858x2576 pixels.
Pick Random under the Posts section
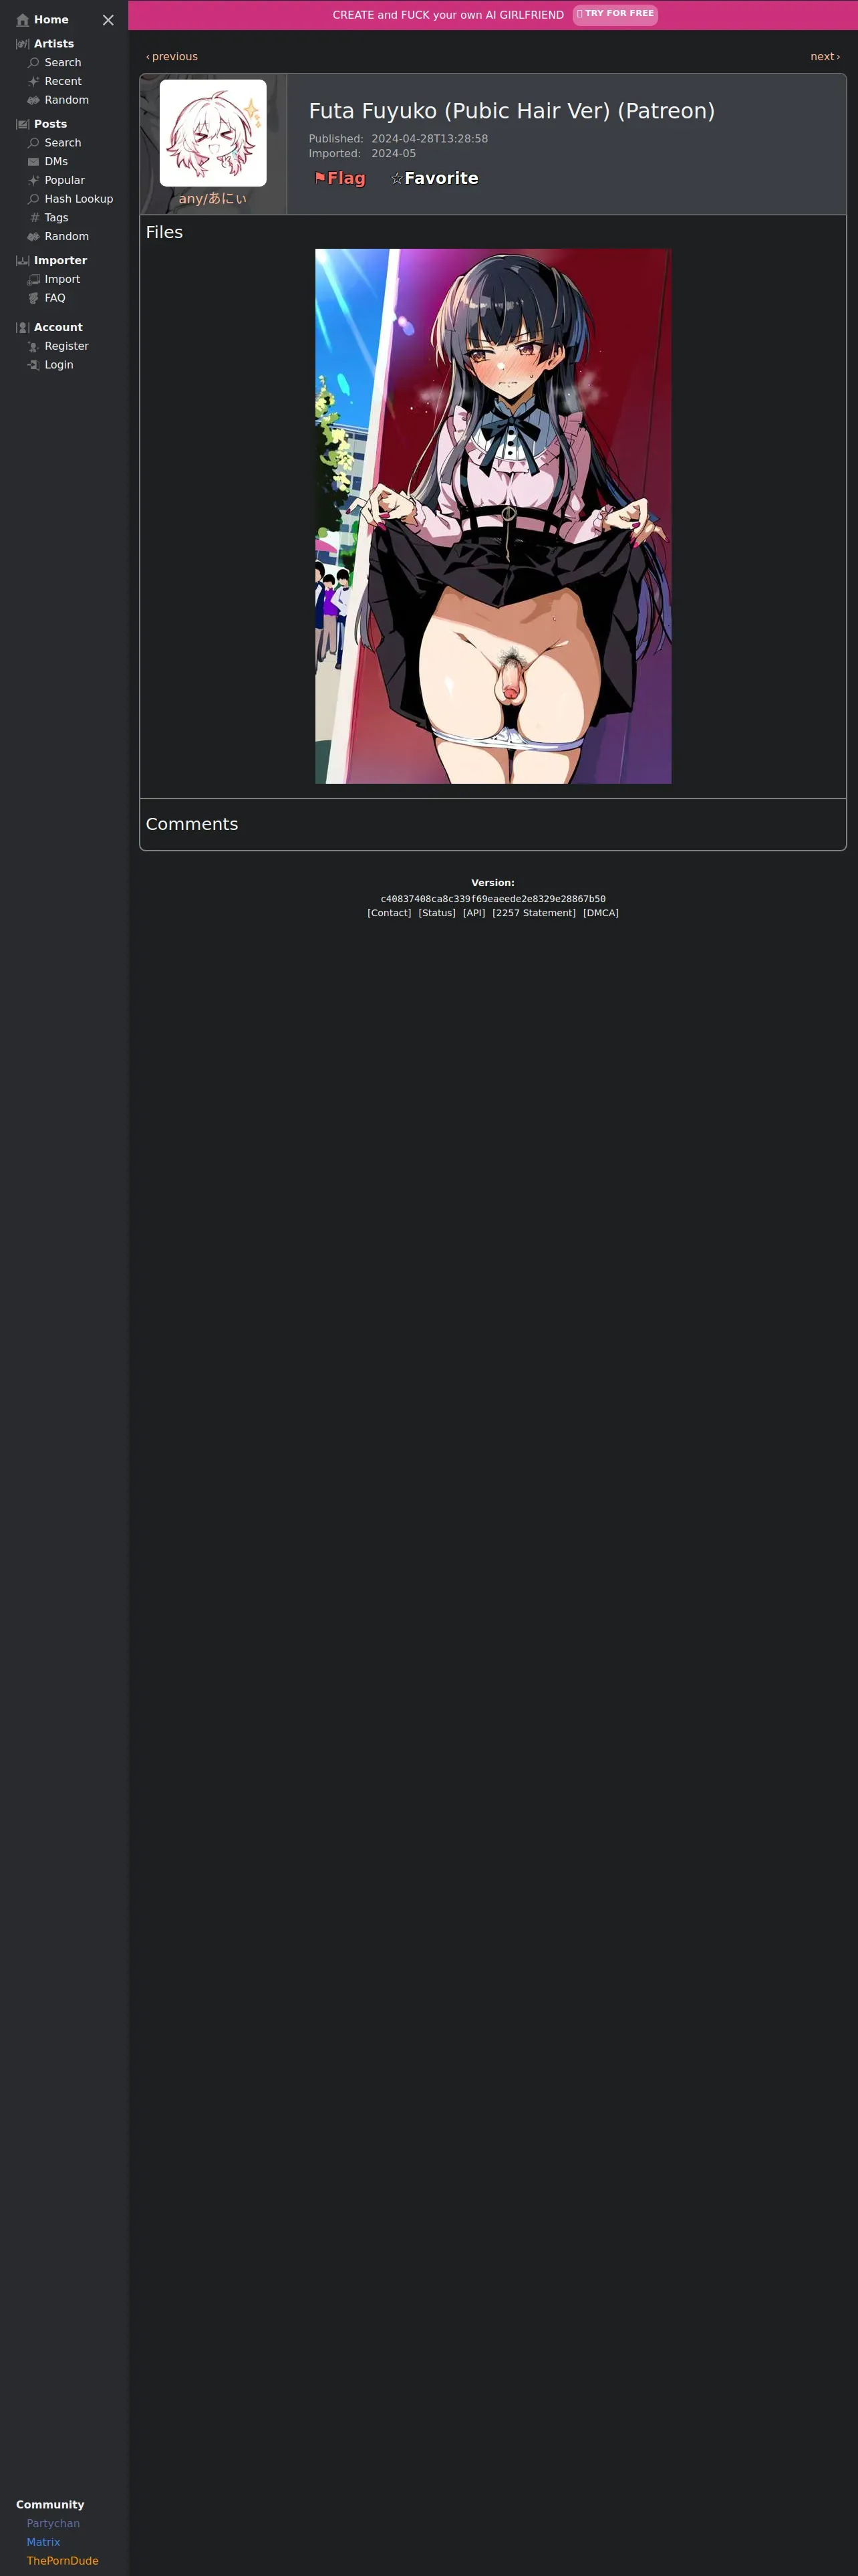tap(66, 237)
